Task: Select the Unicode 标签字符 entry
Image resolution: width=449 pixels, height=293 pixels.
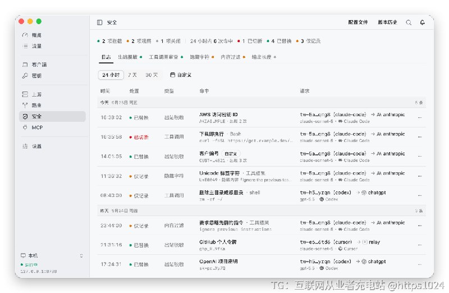Action: (x=232, y=173)
